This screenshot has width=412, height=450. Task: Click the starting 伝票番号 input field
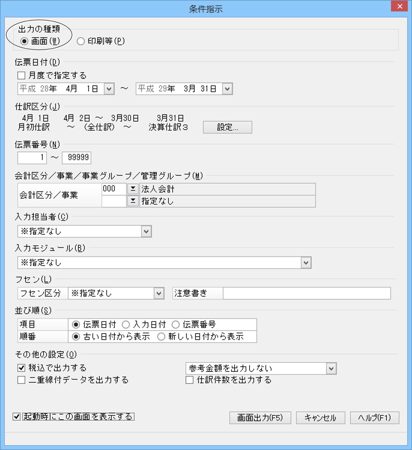pyautogui.click(x=32, y=158)
